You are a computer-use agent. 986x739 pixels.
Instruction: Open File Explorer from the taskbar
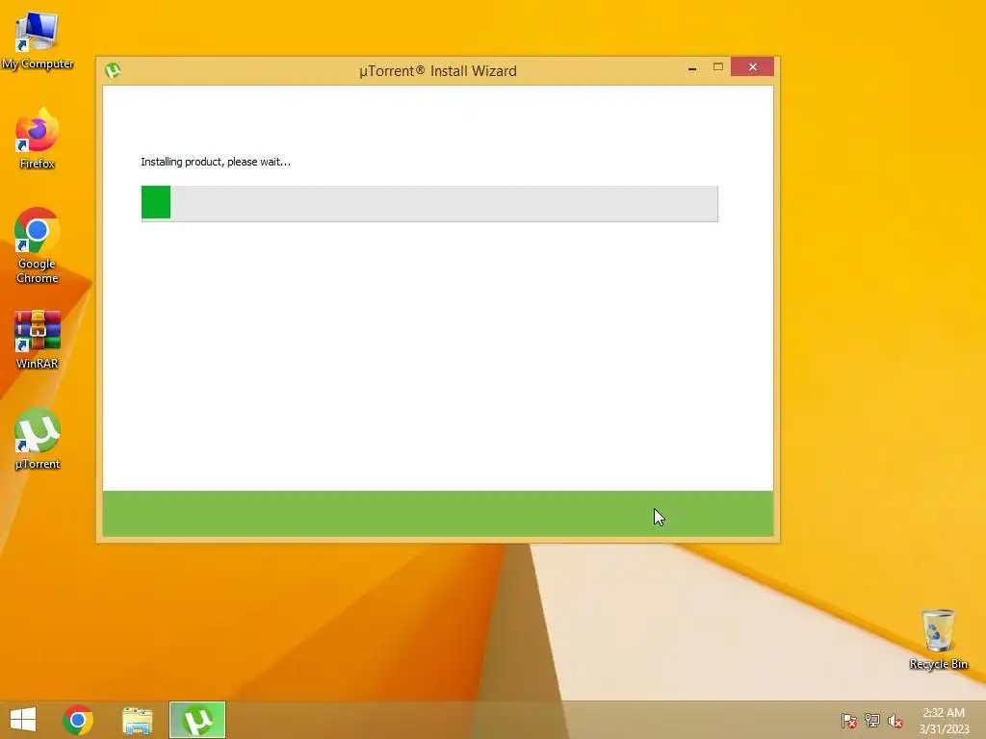(x=137, y=720)
